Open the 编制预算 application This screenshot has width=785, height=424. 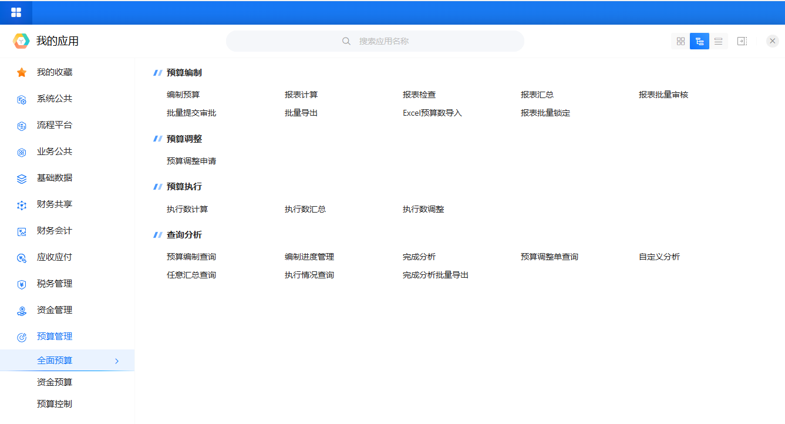183,95
